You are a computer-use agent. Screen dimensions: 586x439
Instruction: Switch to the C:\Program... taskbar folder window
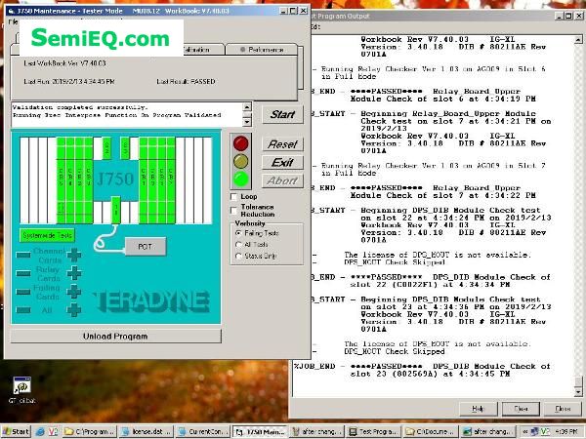(90, 432)
